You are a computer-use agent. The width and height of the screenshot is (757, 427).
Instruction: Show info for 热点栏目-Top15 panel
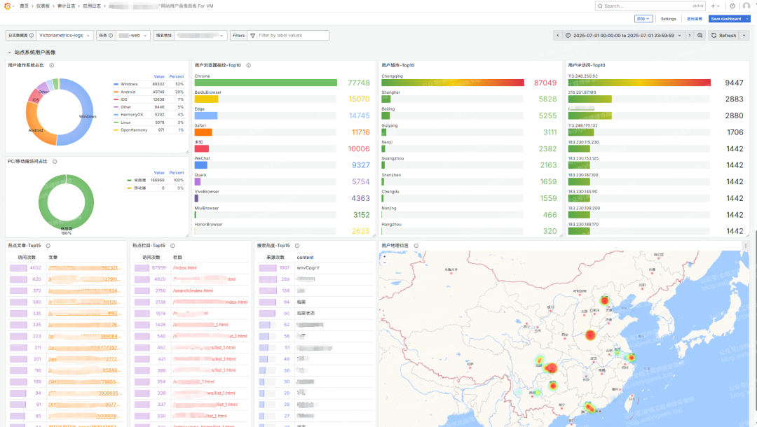(172, 245)
